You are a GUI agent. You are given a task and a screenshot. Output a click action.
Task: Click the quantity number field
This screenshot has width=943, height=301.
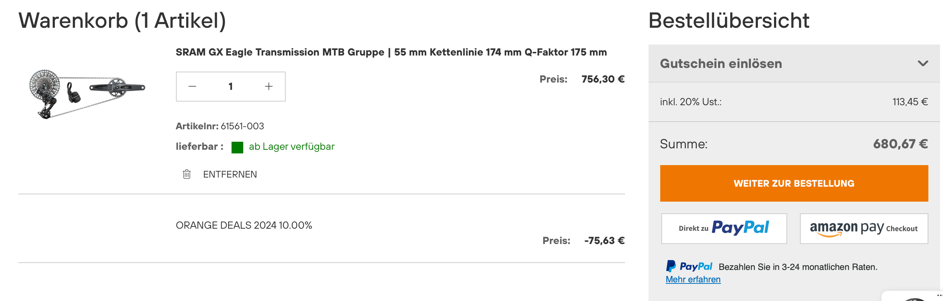[x=230, y=86]
